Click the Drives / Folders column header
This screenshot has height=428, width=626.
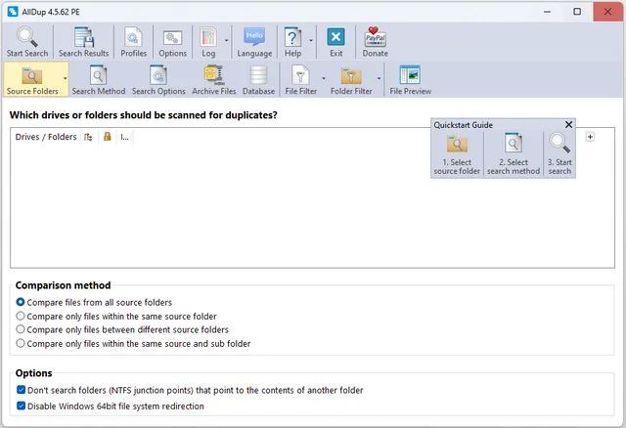pos(46,137)
